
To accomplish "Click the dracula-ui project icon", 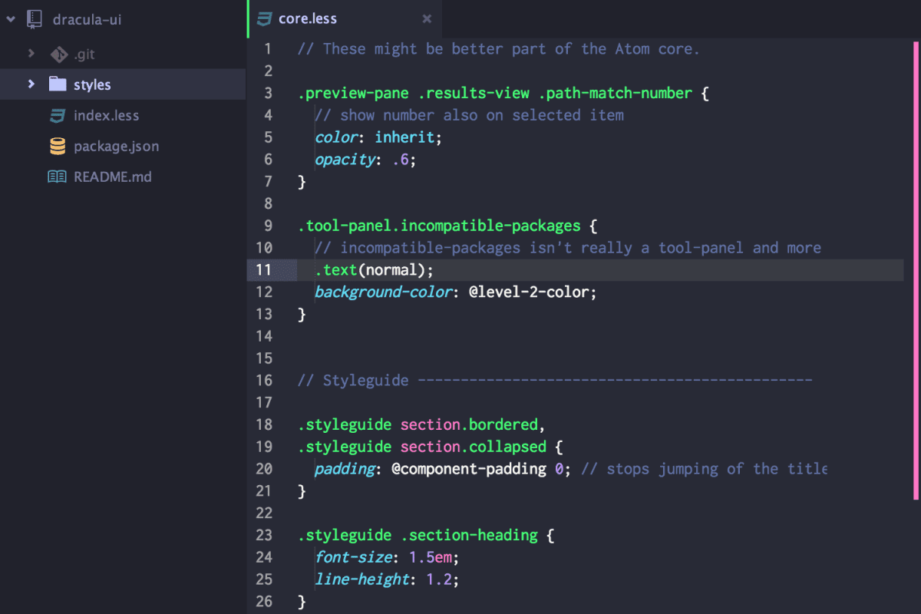I will coord(32,18).
